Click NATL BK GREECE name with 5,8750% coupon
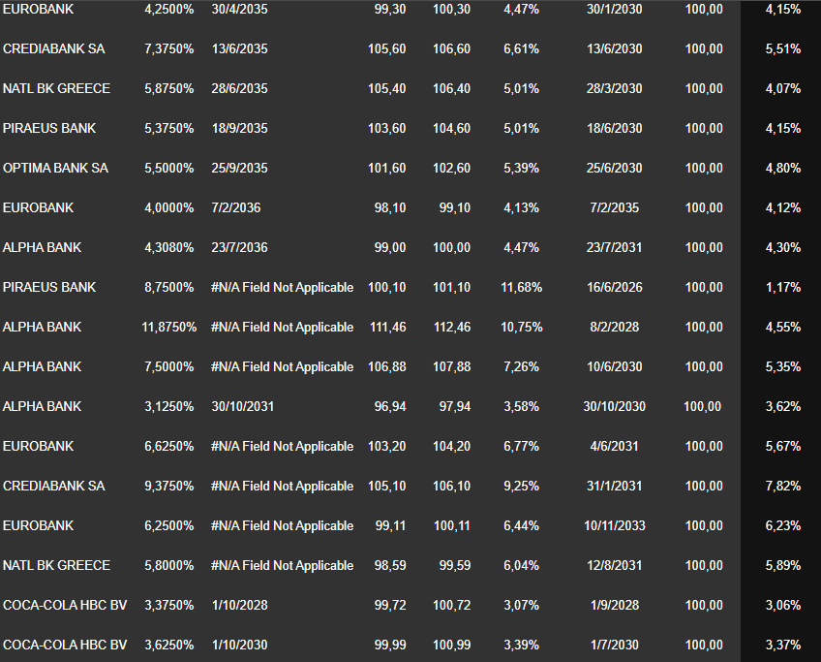This screenshot has width=821, height=662. click(56, 89)
